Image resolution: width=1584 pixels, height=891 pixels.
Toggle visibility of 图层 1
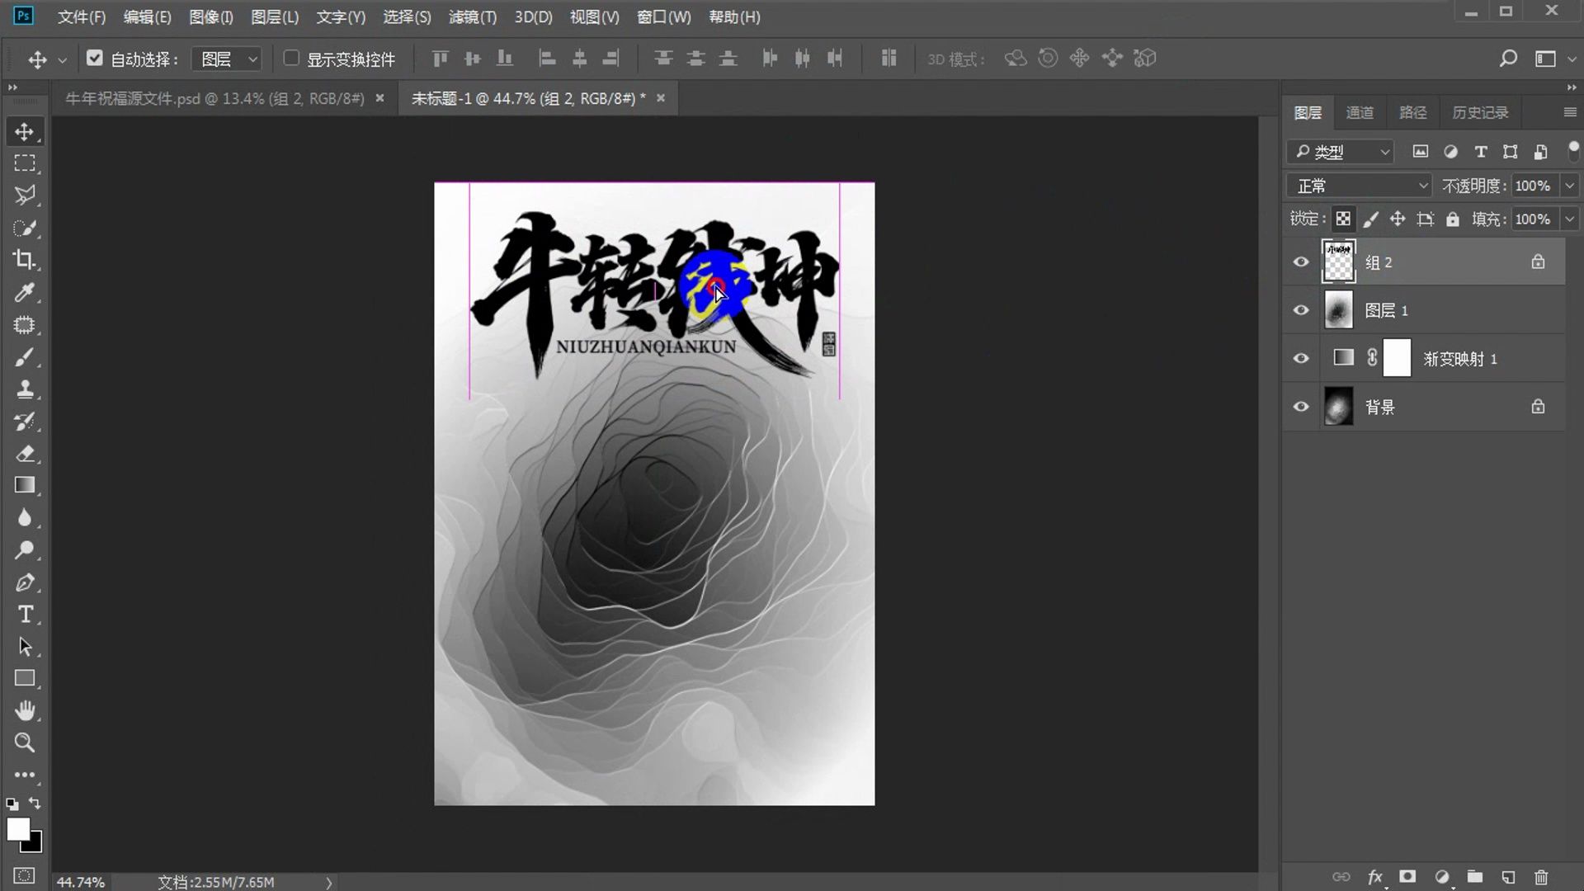(x=1300, y=310)
